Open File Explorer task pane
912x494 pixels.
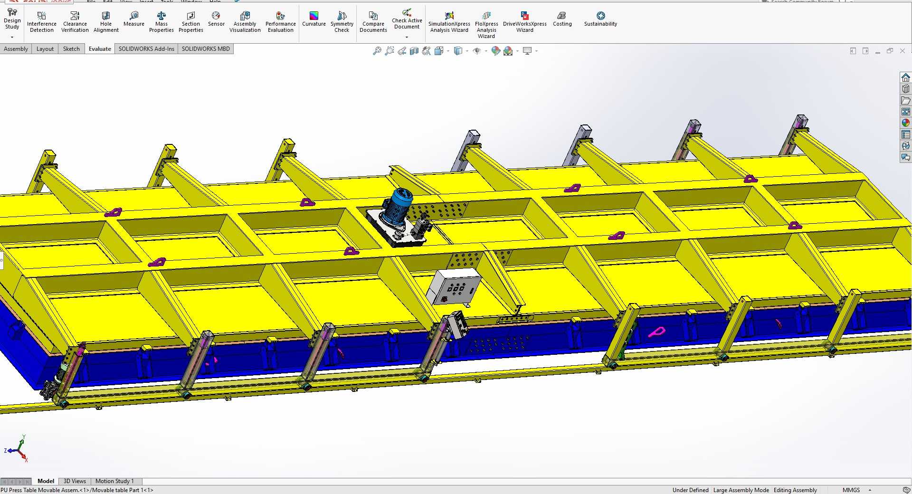click(x=906, y=100)
